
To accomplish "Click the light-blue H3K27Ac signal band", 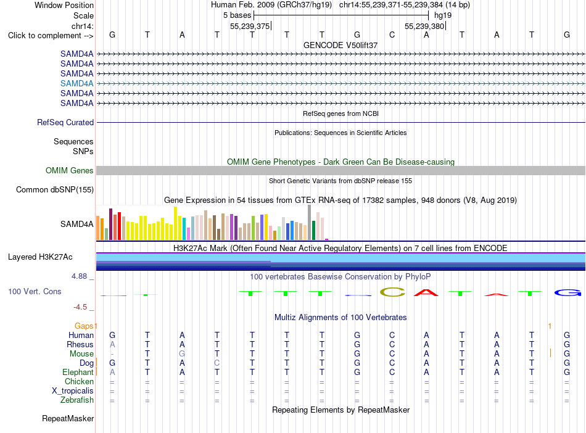I will [x=340, y=257].
